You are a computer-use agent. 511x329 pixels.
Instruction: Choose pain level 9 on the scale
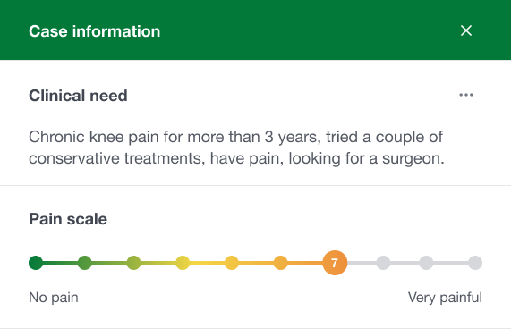click(426, 263)
